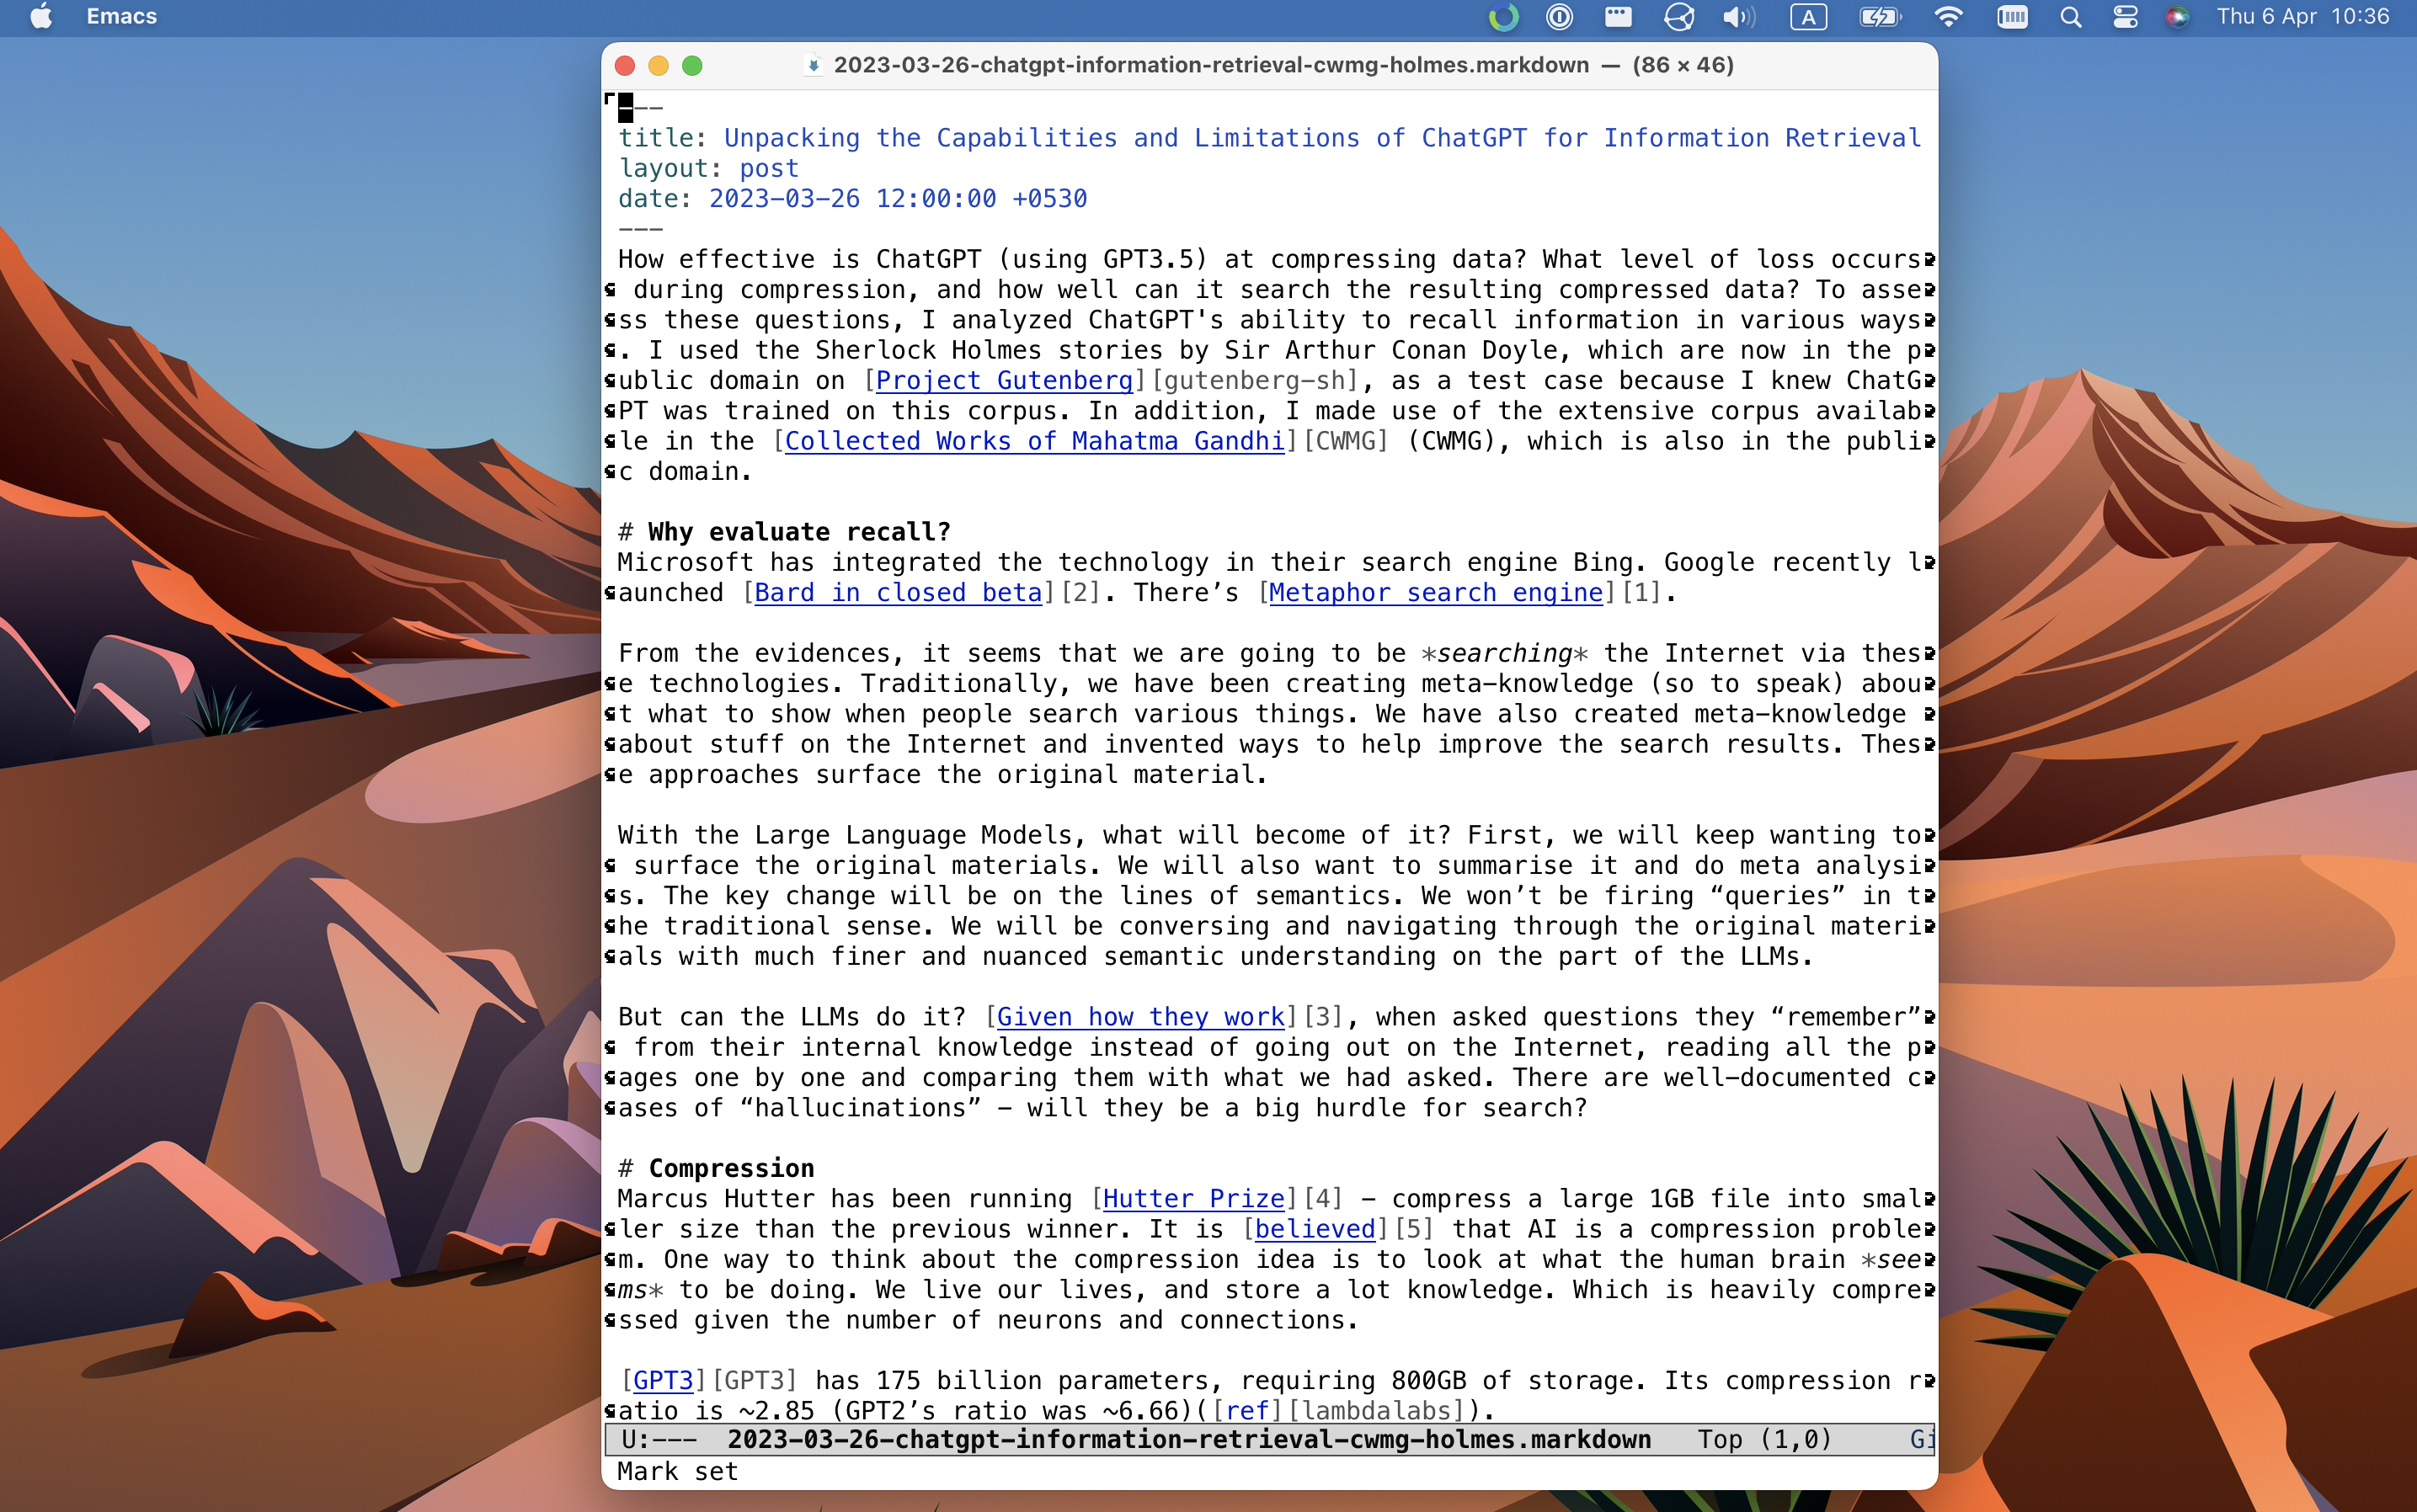Open the Wi-Fi menu
This screenshot has height=1512, width=2417.
coord(1948,17)
